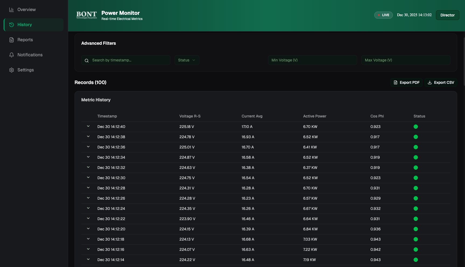This screenshot has width=465, height=267.
Task: Expand the Dec 30 14:12:22 record row
Action: [x=88, y=219]
